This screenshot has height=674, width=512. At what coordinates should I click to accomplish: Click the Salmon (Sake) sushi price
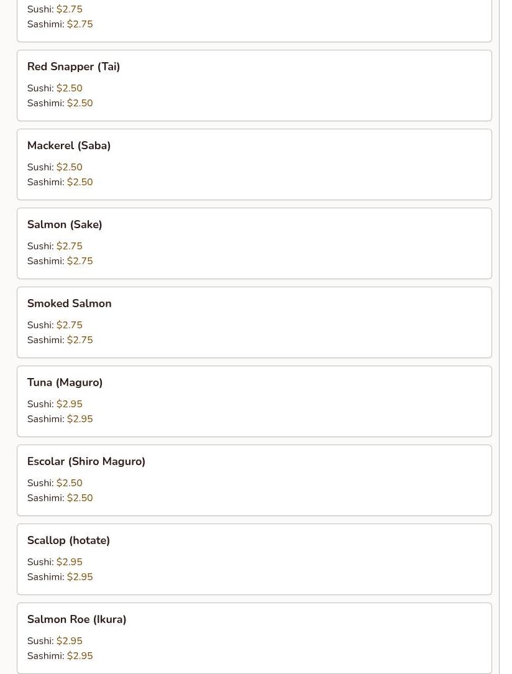pos(69,246)
